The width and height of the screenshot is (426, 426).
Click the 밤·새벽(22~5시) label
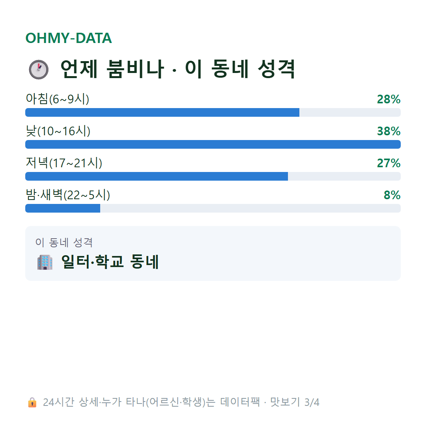(x=68, y=195)
